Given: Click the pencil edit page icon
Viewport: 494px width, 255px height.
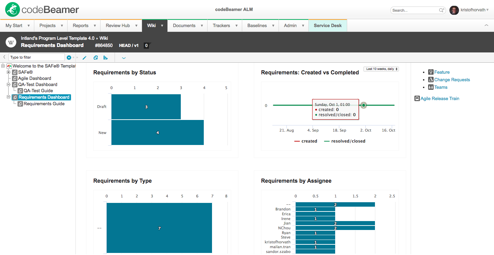Looking at the screenshot, I should (x=85, y=58).
